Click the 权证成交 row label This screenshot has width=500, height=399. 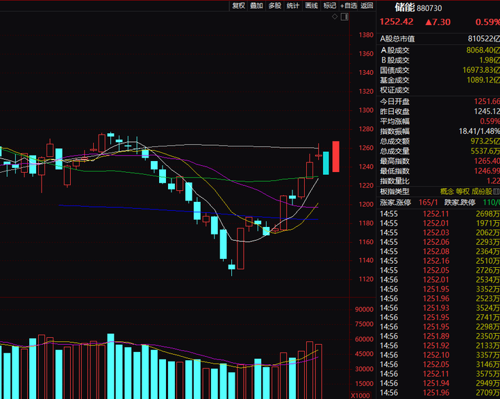[394, 90]
